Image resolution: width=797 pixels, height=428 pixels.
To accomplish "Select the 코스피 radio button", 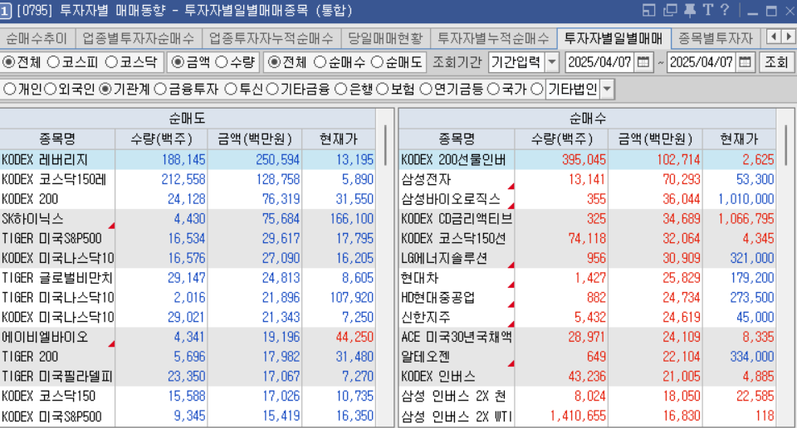I will (x=53, y=62).
